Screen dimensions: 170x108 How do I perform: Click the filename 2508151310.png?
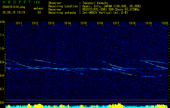click(14, 7)
